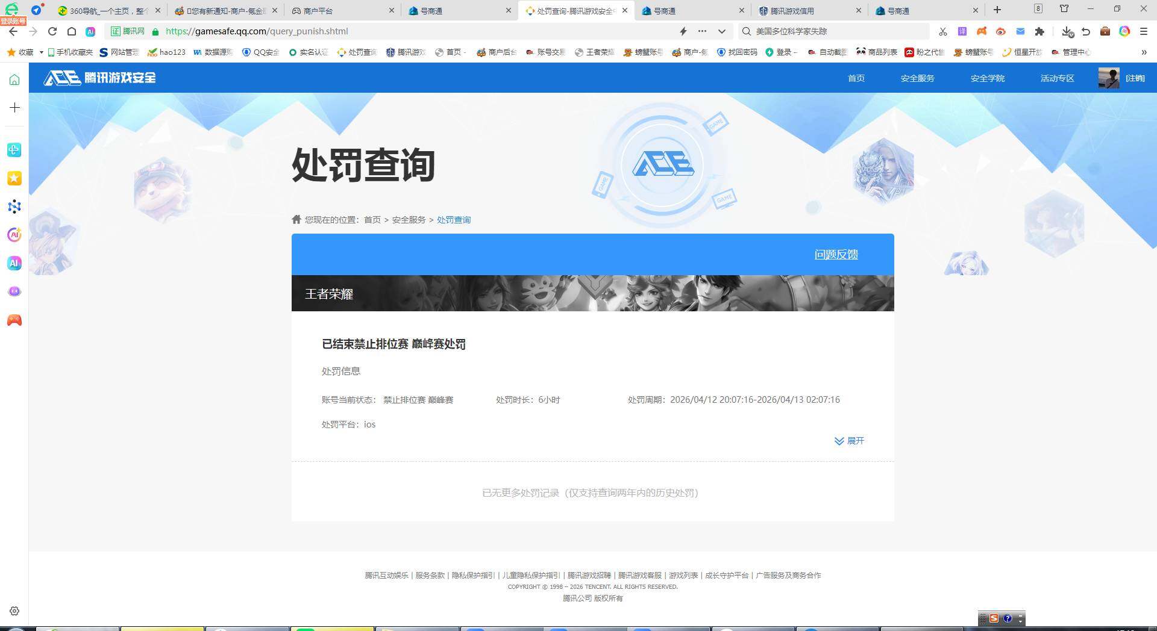Open the 收藏 dropdown arrow on bookmarks bar

(41, 52)
